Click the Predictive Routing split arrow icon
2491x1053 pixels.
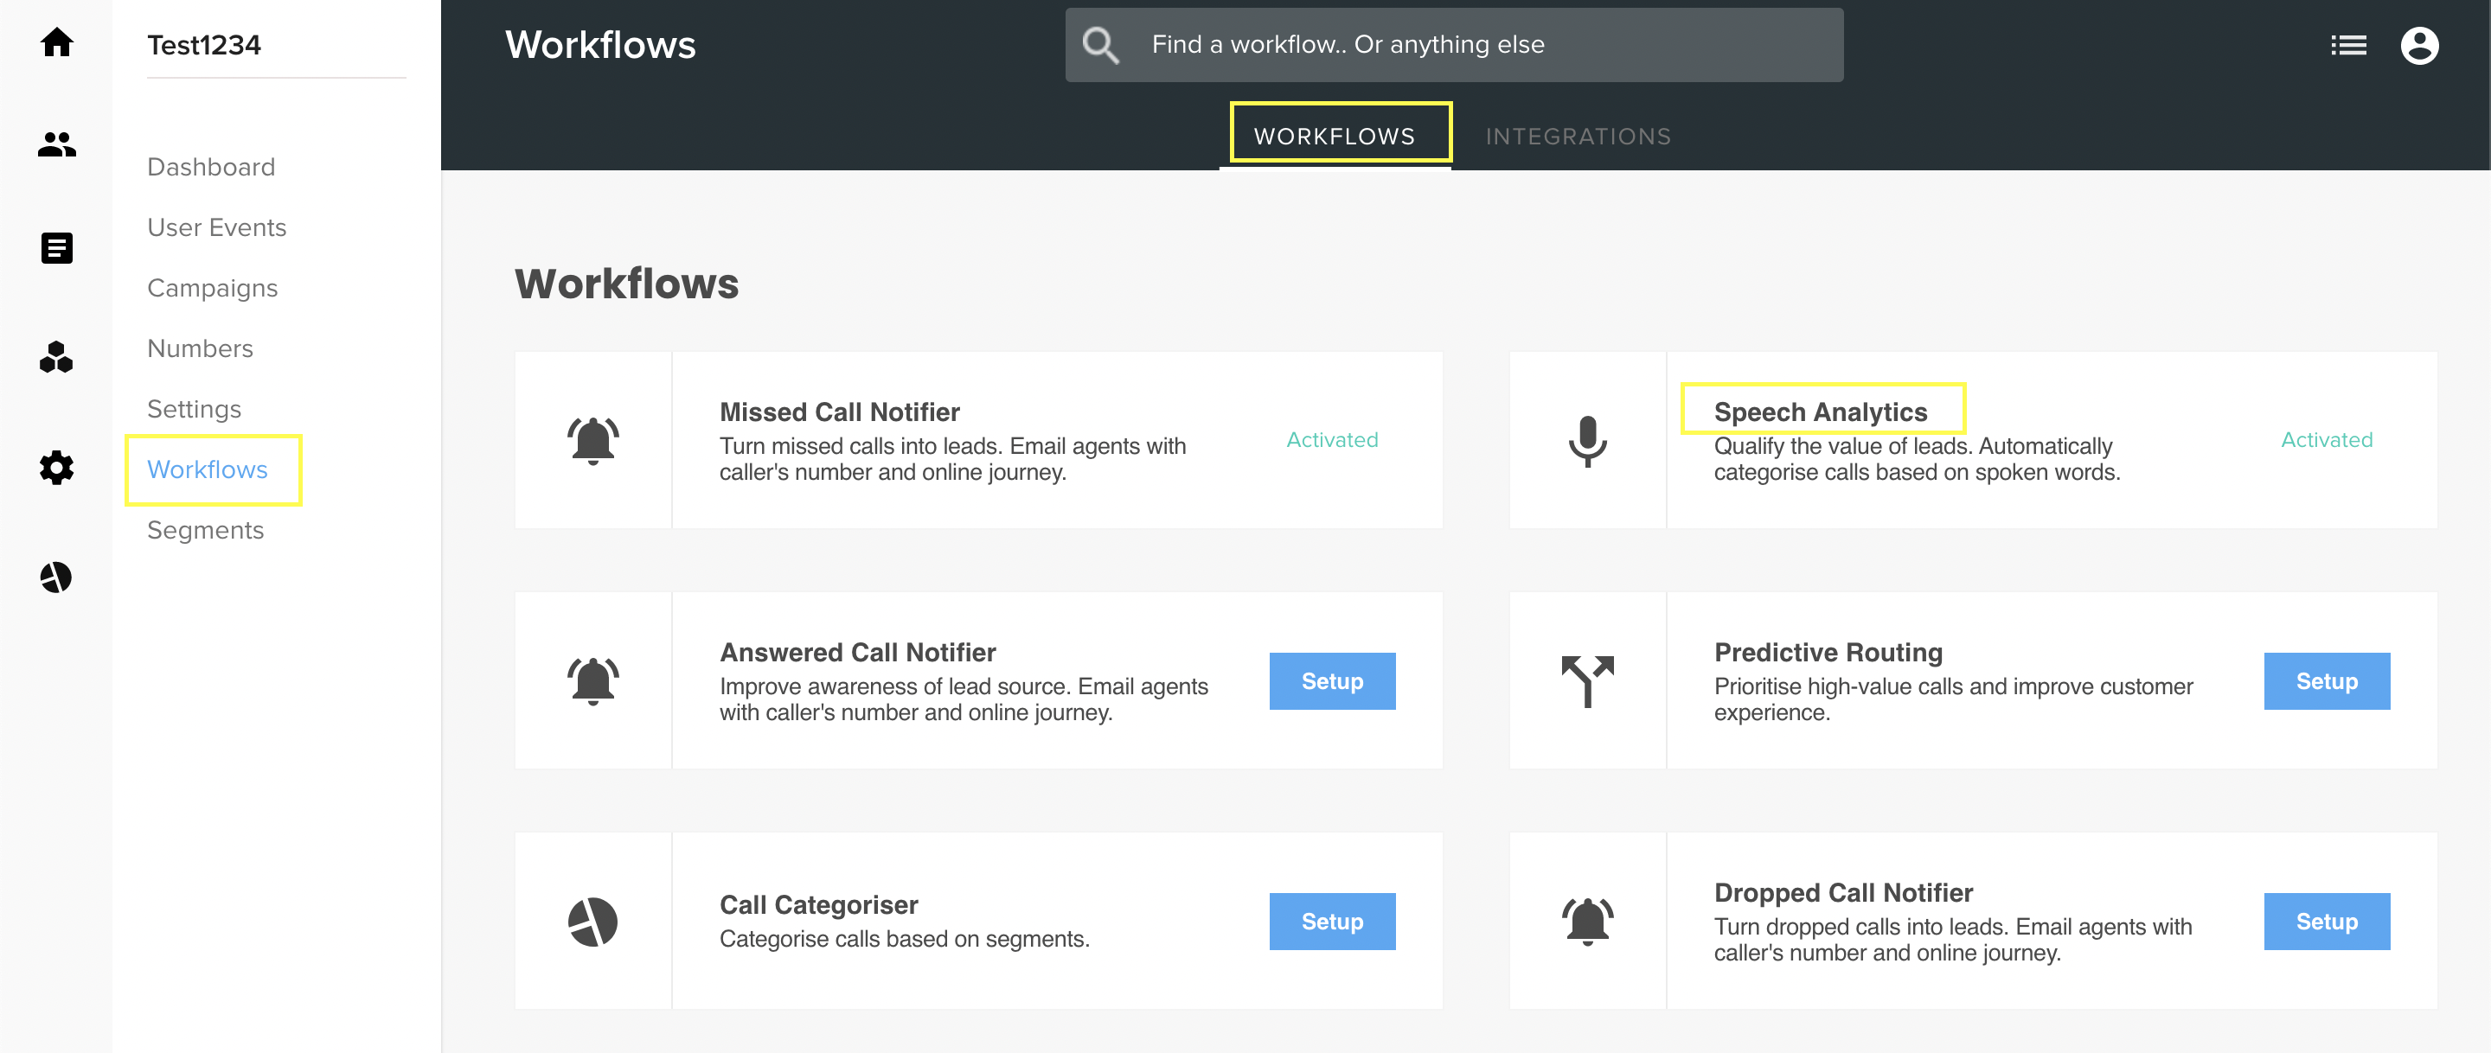1587,680
